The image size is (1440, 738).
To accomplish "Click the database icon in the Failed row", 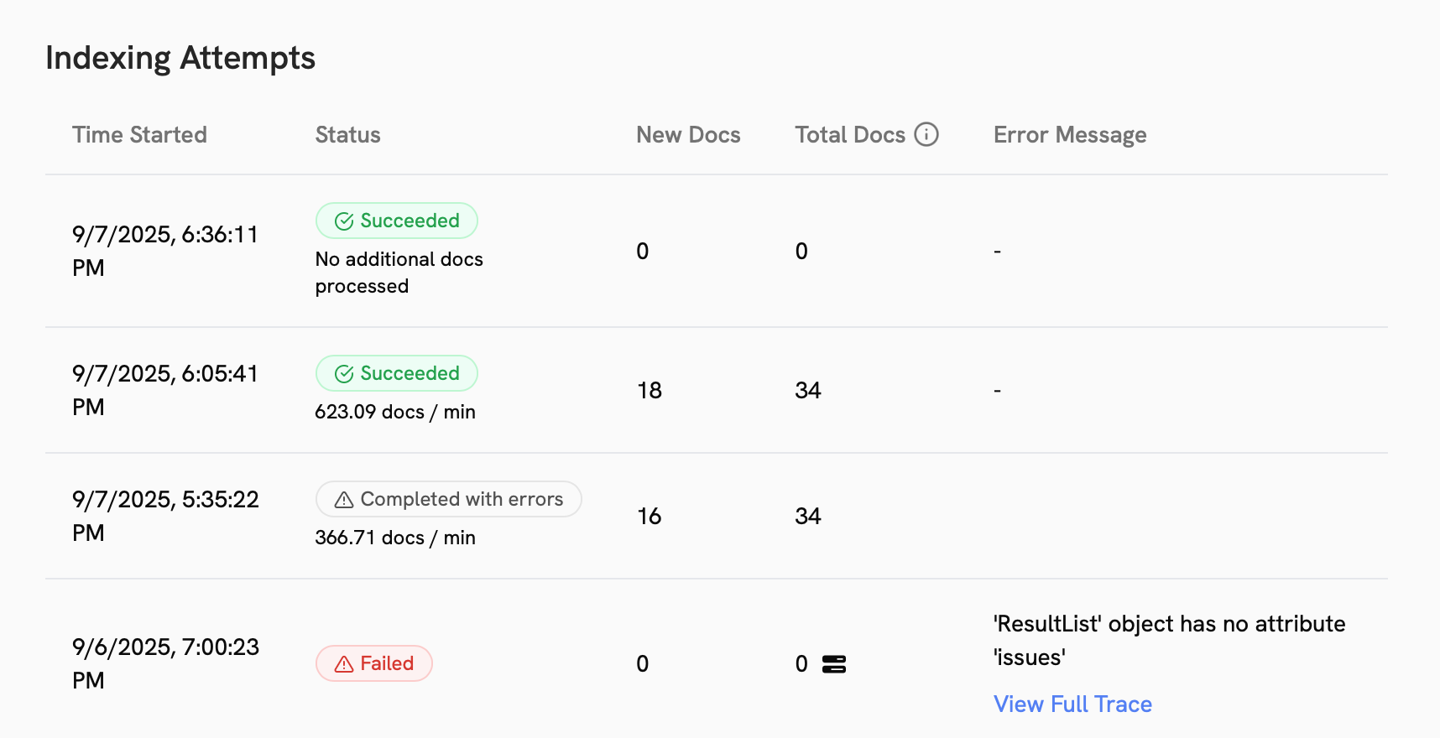I will pyautogui.click(x=835, y=663).
